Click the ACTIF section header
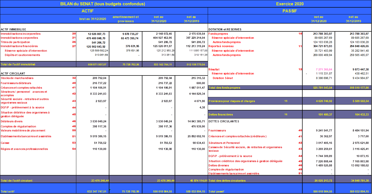The width and height of the screenshot is (372, 194). pos(88,11)
